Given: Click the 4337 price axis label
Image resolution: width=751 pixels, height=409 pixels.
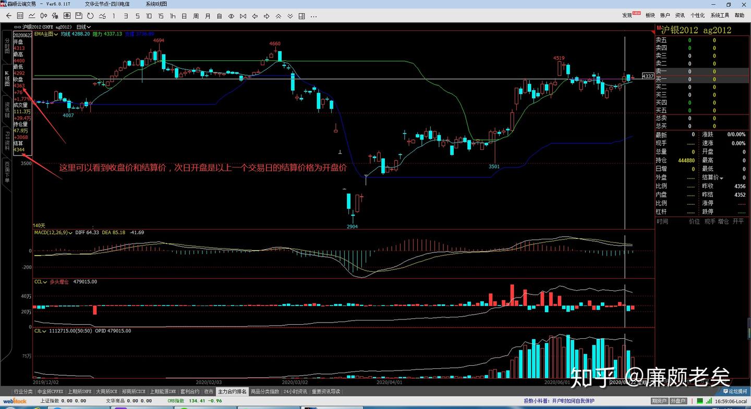Looking at the screenshot, I should click(x=648, y=76).
